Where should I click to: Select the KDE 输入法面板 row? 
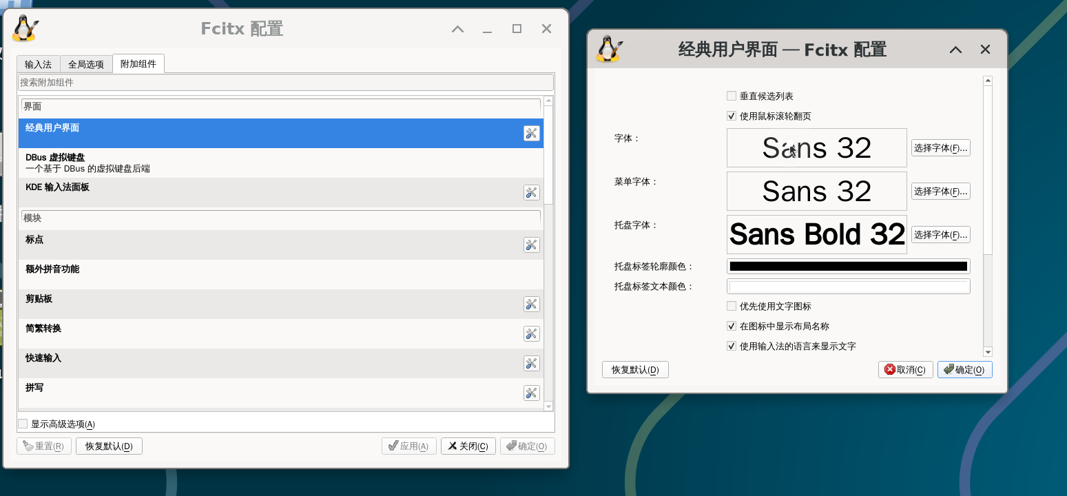click(x=281, y=193)
